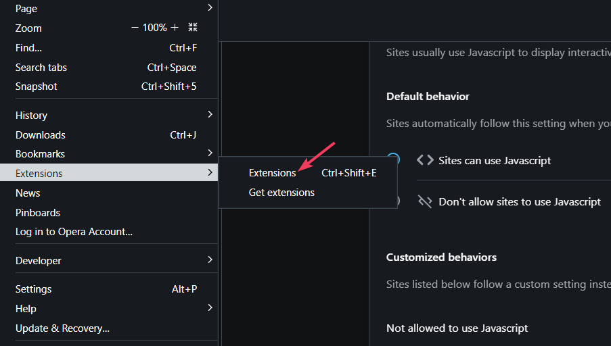The height and width of the screenshot is (346, 611).
Task: Click Log in to Opera Account...
Action: pyautogui.click(x=109, y=232)
